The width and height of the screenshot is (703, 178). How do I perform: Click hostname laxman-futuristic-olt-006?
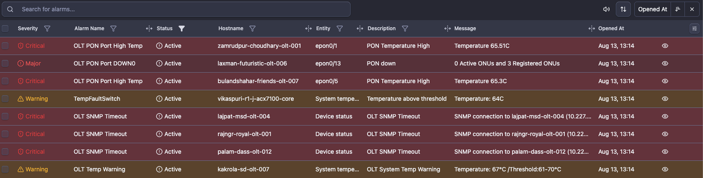click(x=253, y=64)
